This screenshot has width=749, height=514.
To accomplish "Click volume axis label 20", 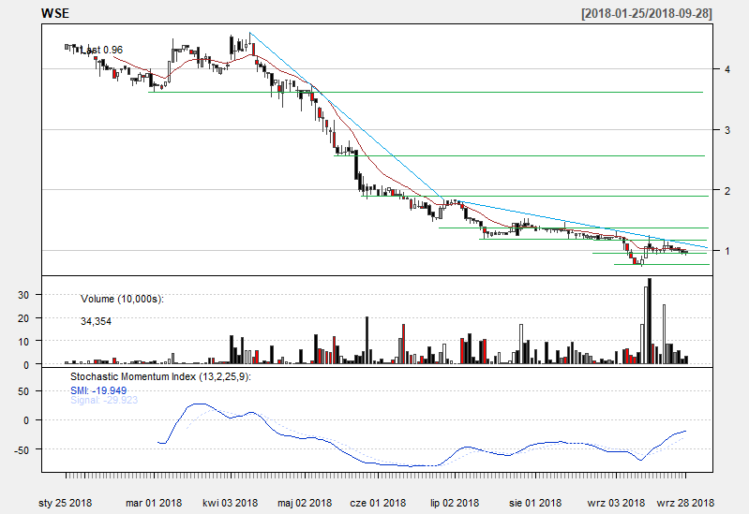I will coord(23,318).
